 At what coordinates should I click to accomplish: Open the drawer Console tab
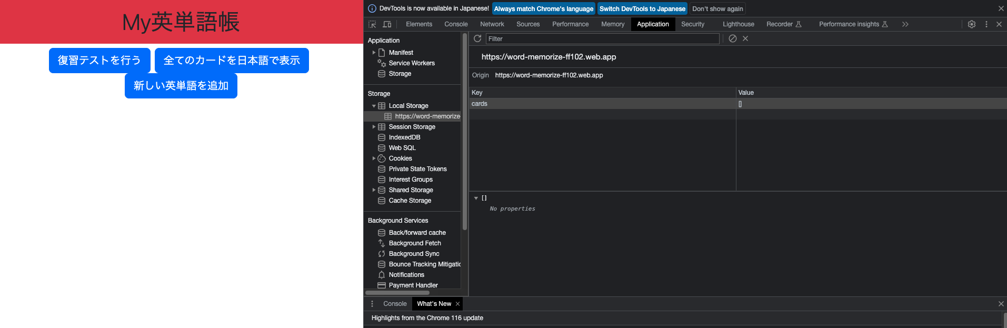pyautogui.click(x=395, y=304)
